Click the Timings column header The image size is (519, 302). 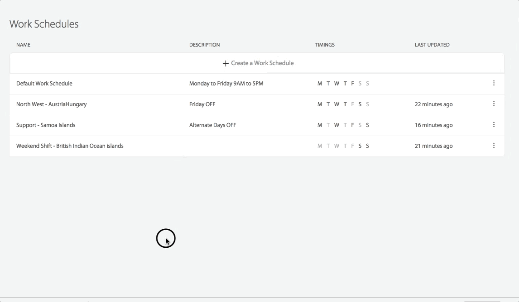tap(325, 45)
